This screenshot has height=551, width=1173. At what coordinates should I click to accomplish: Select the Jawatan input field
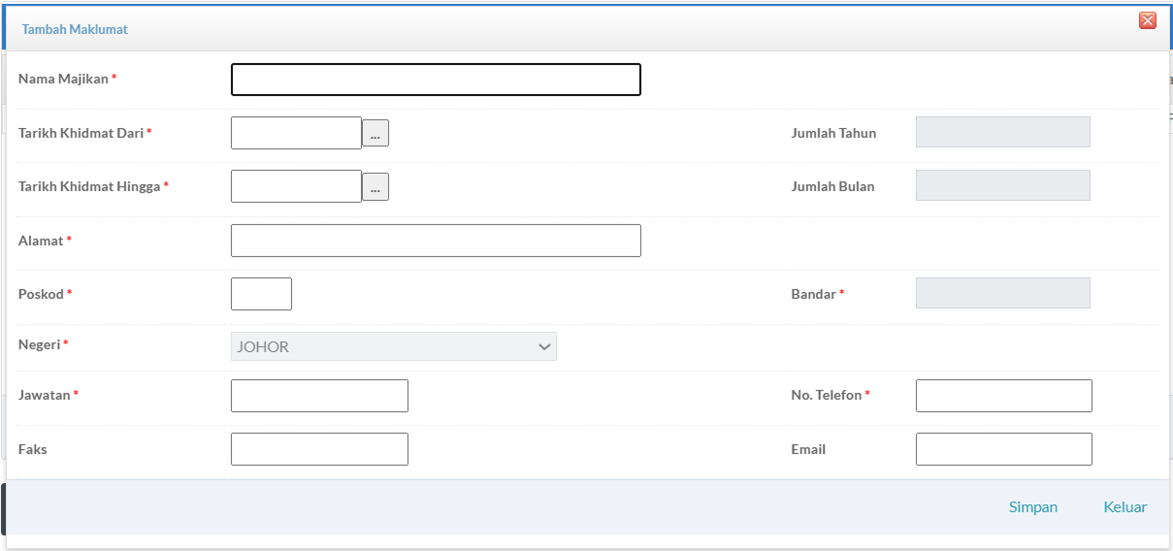pyautogui.click(x=319, y=396)
